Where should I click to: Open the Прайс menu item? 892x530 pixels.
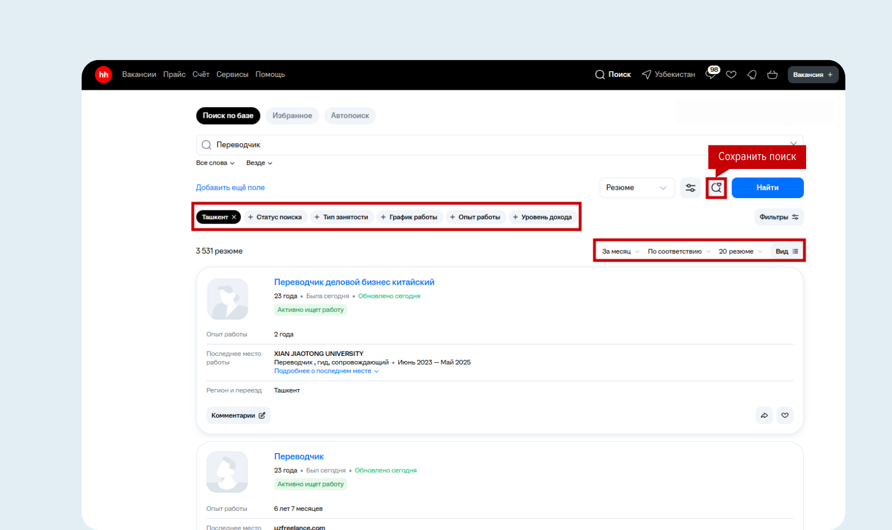[174, 75]
